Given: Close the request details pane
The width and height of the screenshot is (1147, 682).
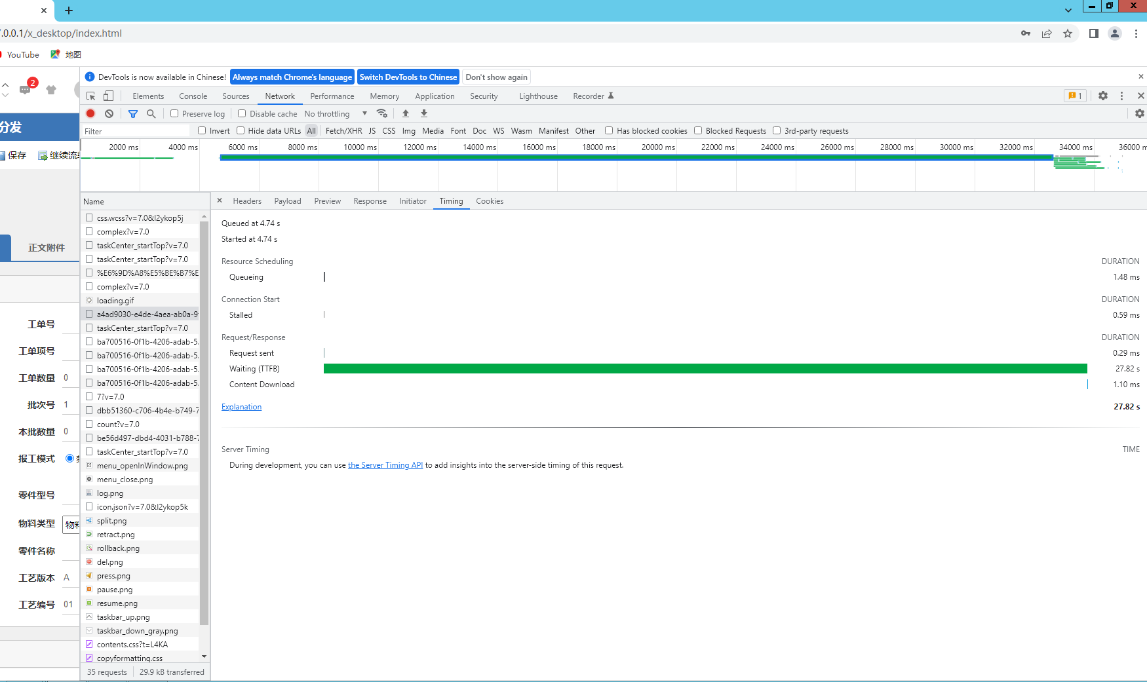Looking at the screenshot, I should click(x=220, y=200).
